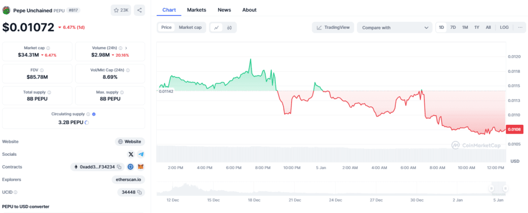The height and width of the screenshot is (213, 528).
Task: Click the PEPU to USD converter heading
Action: tap(26, 206)
